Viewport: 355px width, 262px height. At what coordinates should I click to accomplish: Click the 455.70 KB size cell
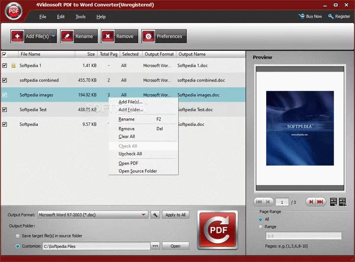tap(87, 80)
